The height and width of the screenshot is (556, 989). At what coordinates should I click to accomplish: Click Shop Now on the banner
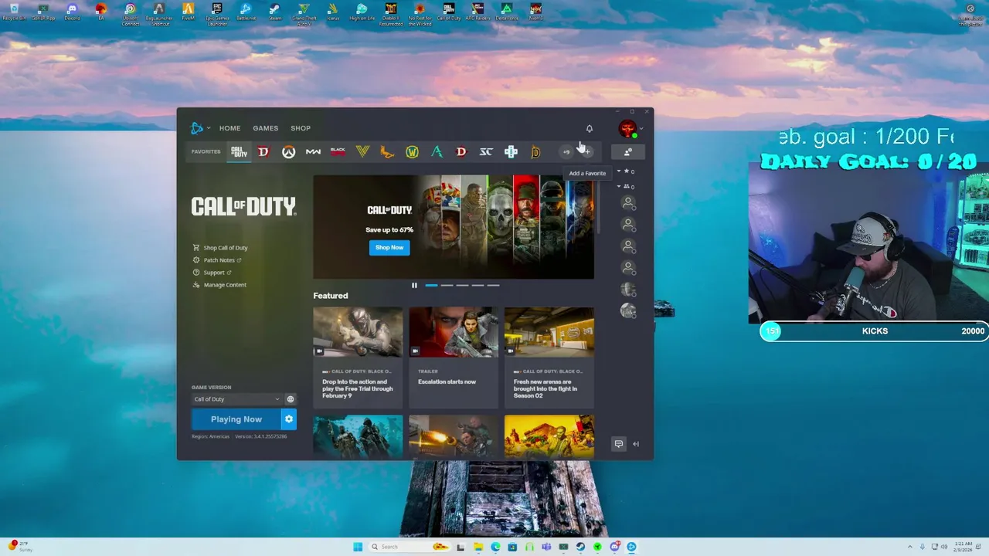point(389,247)
